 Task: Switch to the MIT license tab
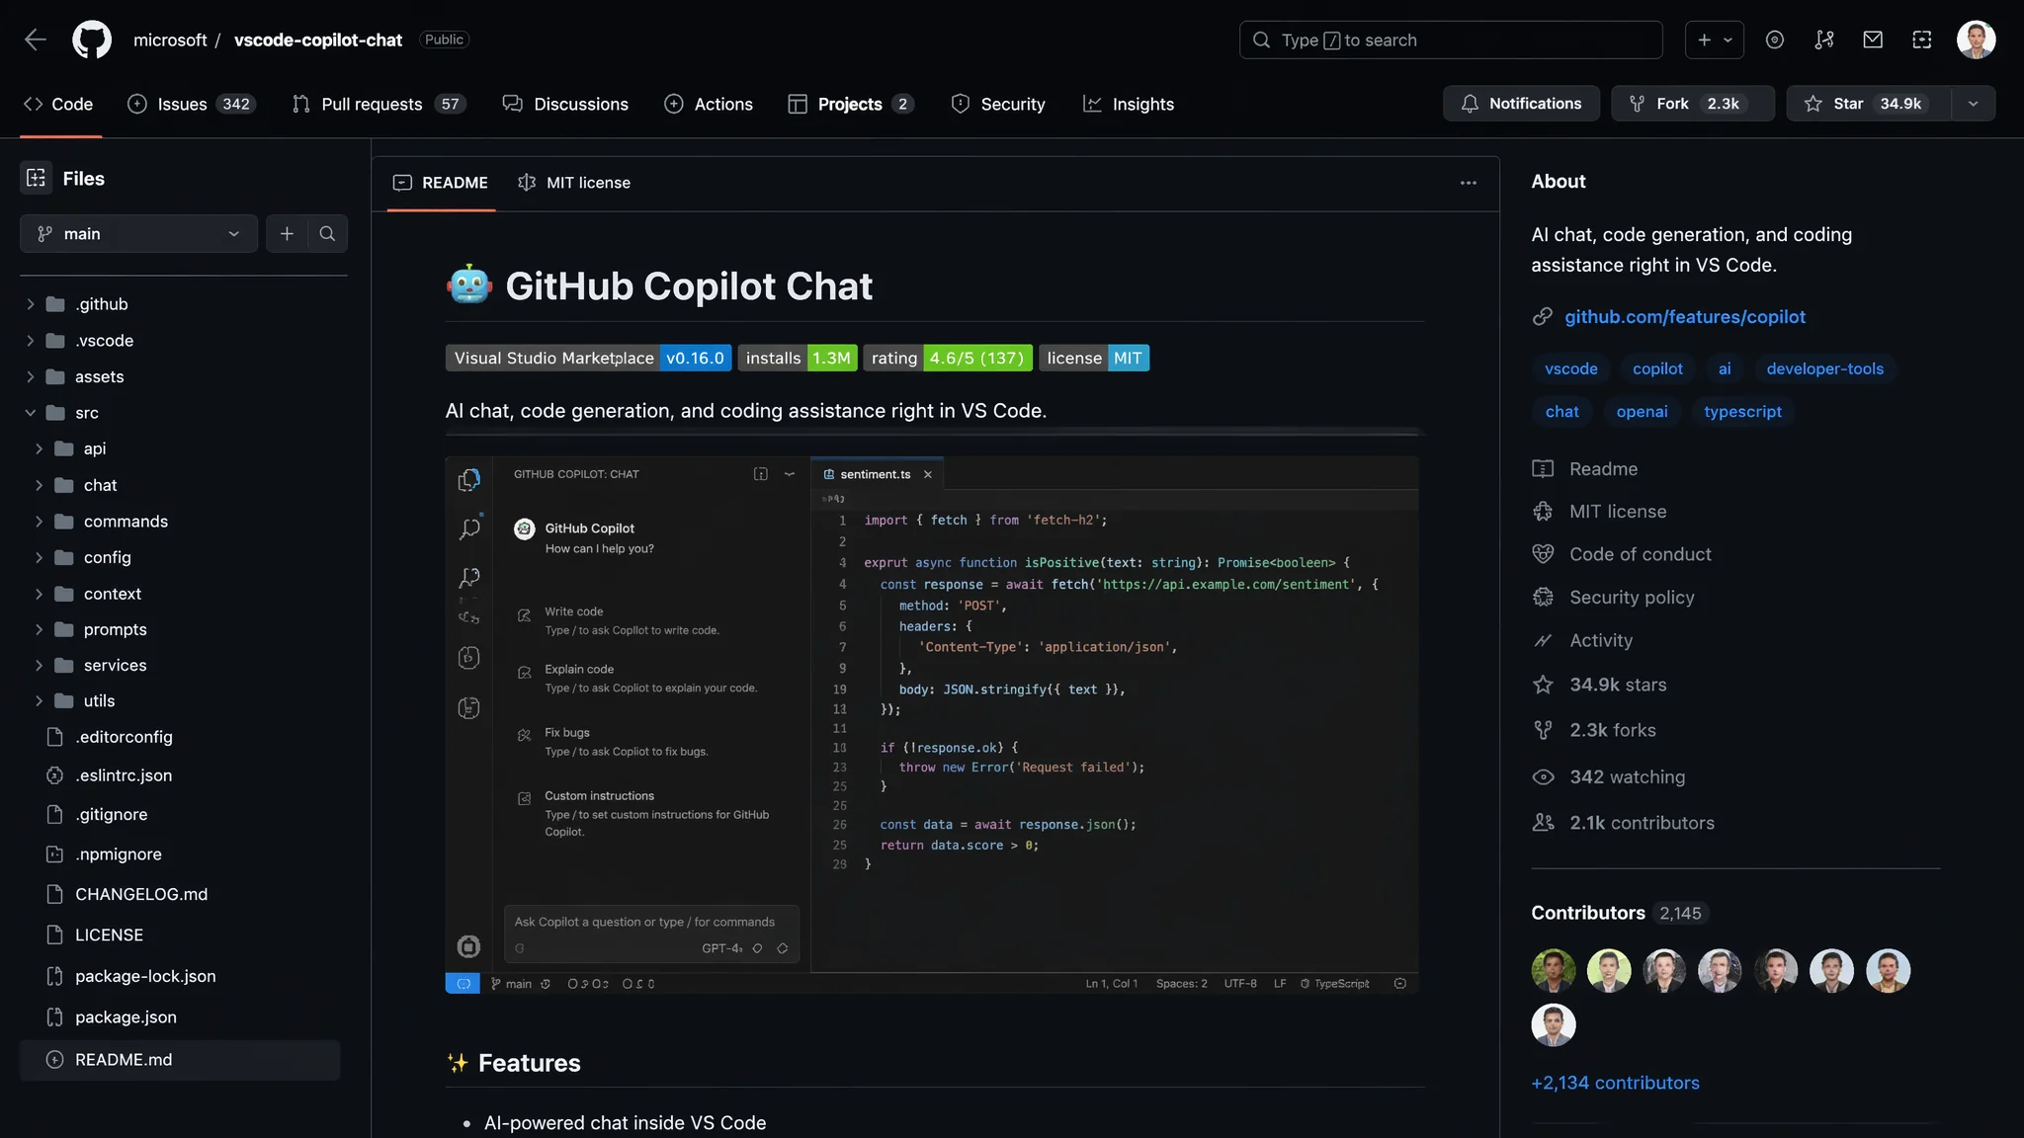[574, 183]
